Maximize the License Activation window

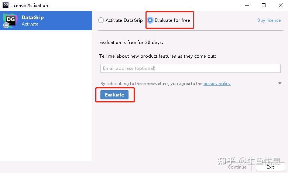pos(264,5)
